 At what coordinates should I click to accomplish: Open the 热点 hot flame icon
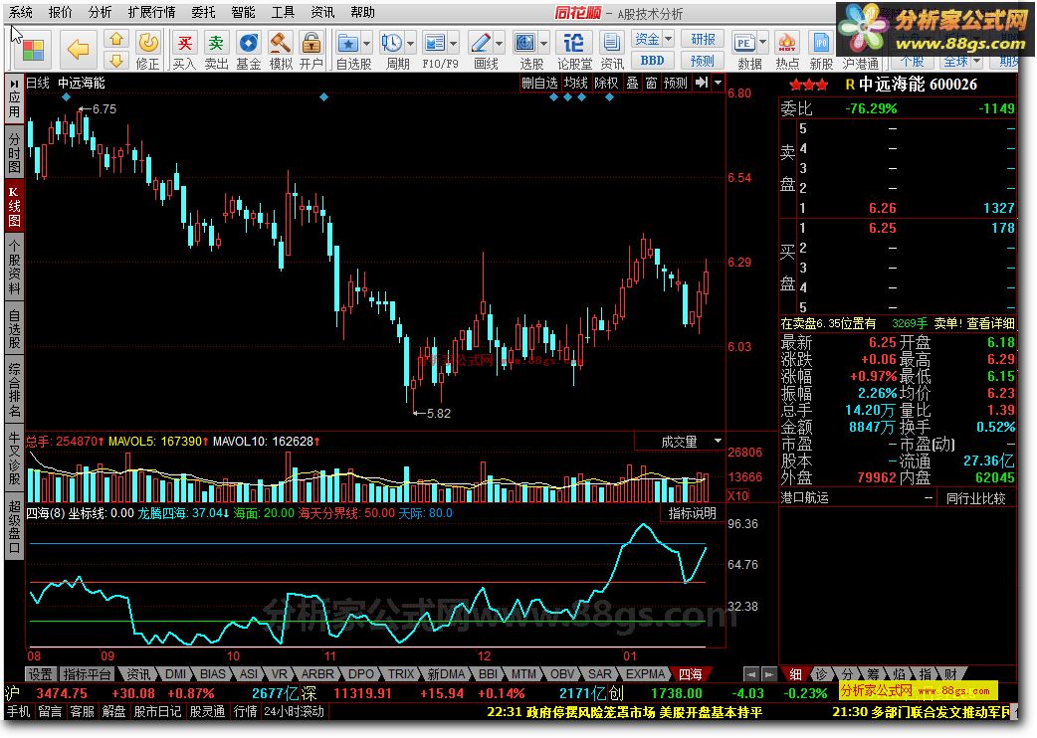tap(787, 44)
